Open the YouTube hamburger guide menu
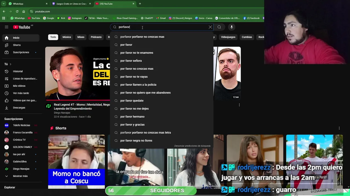This screenshot has height=196, width=350. tap(7, 27)
